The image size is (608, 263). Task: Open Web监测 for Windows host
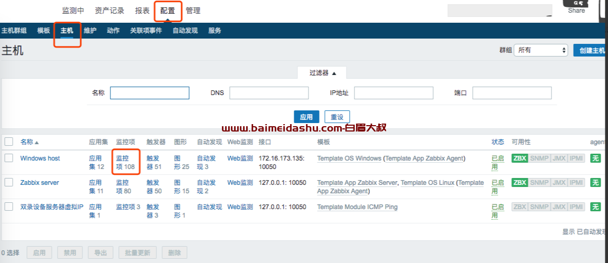point(240,158)
